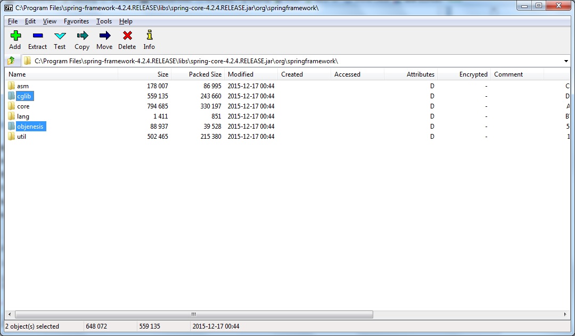Click the objenesis folder icon
575x336 pixels.
click(x=11, y=127)
